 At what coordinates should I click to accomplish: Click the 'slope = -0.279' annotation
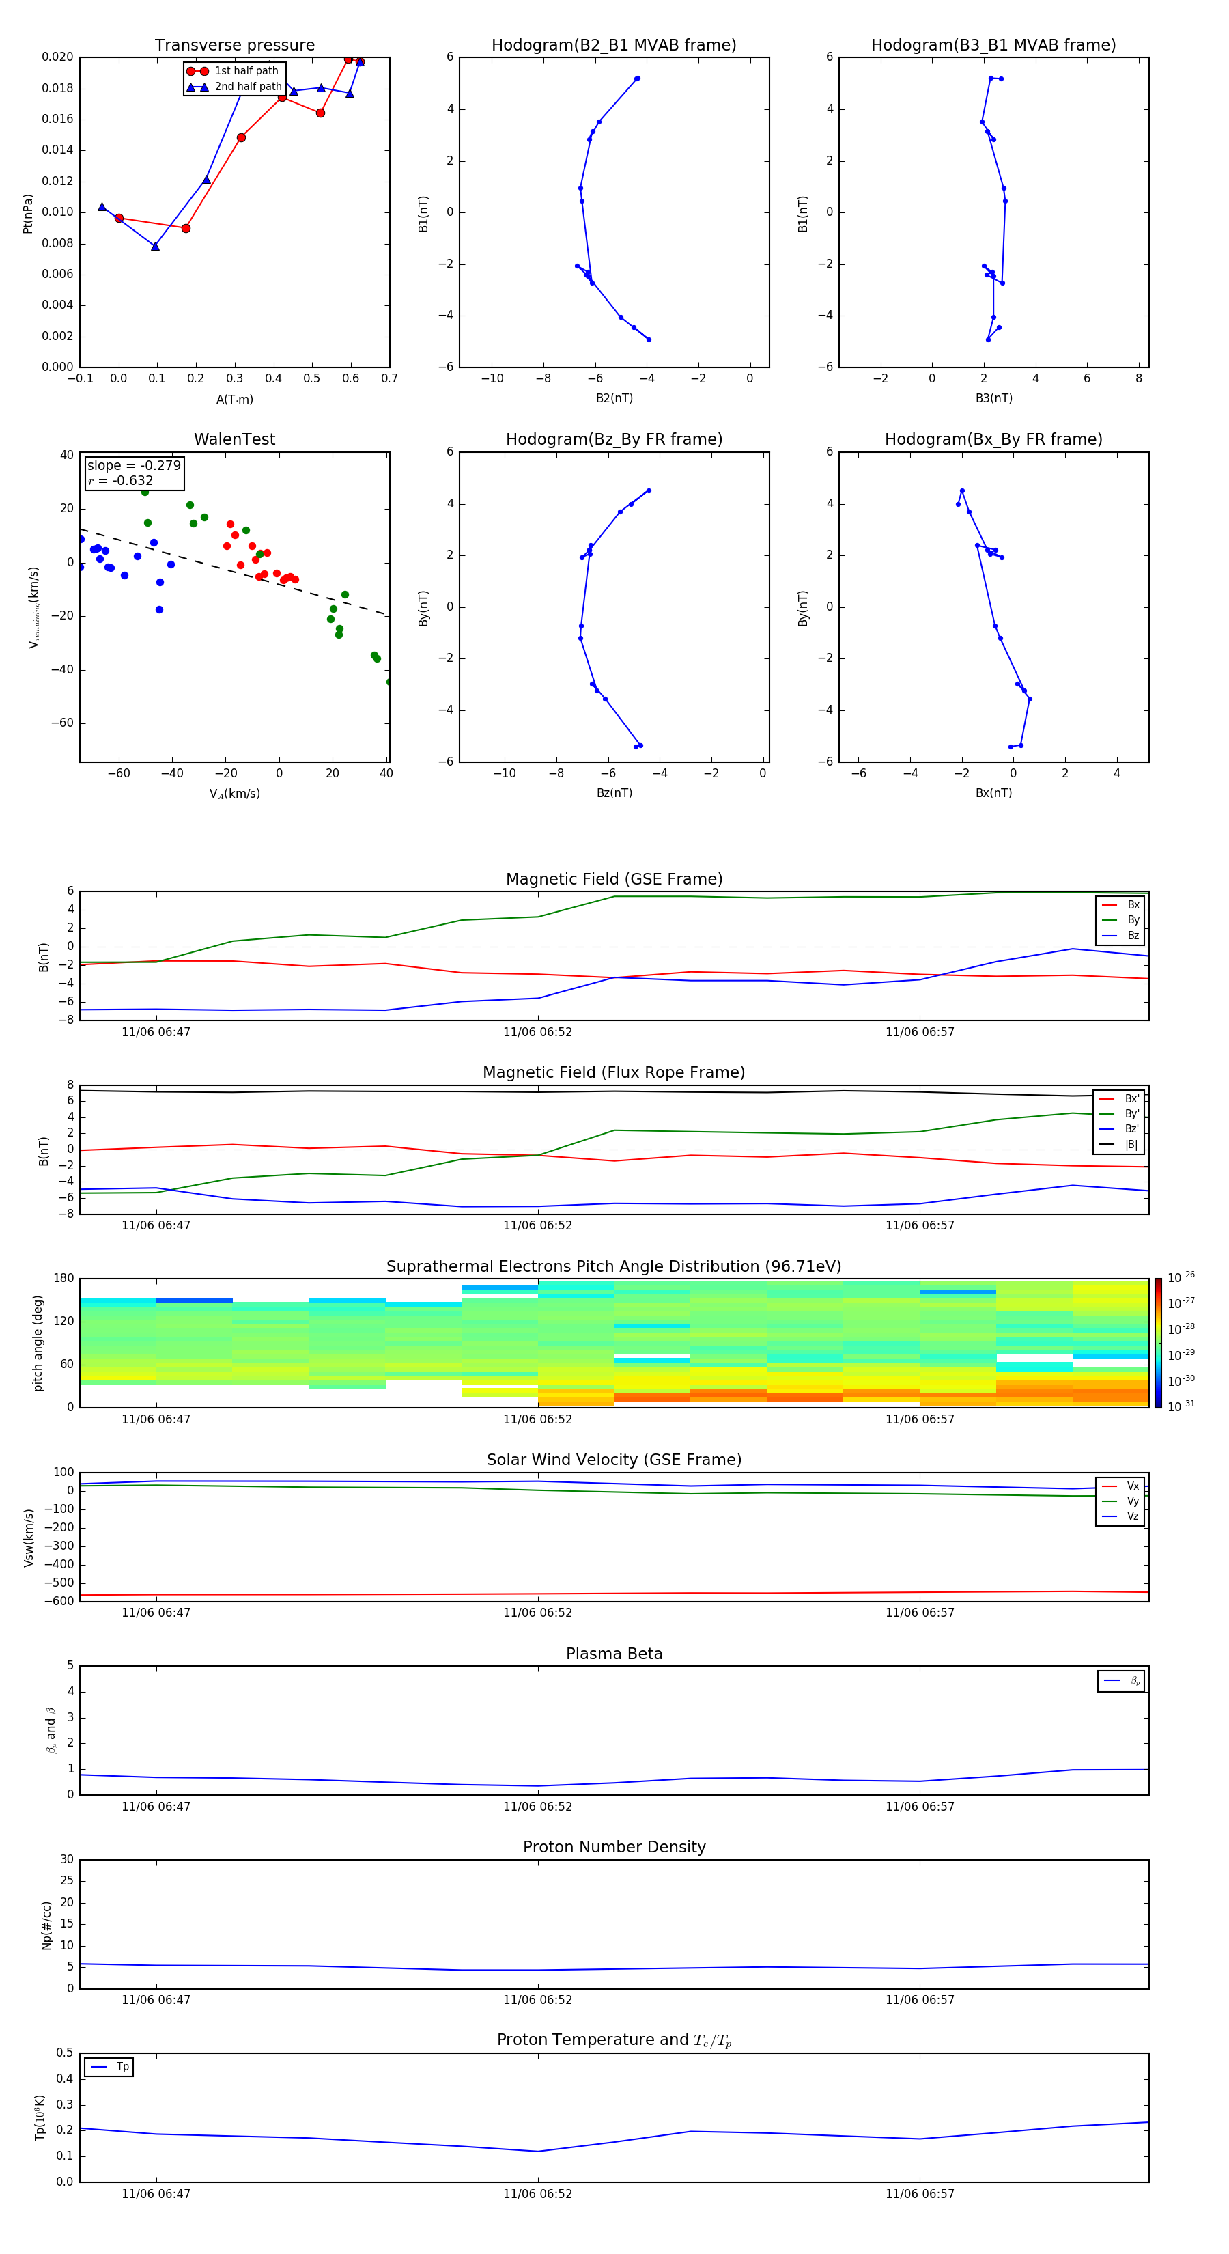coord(134,466)
